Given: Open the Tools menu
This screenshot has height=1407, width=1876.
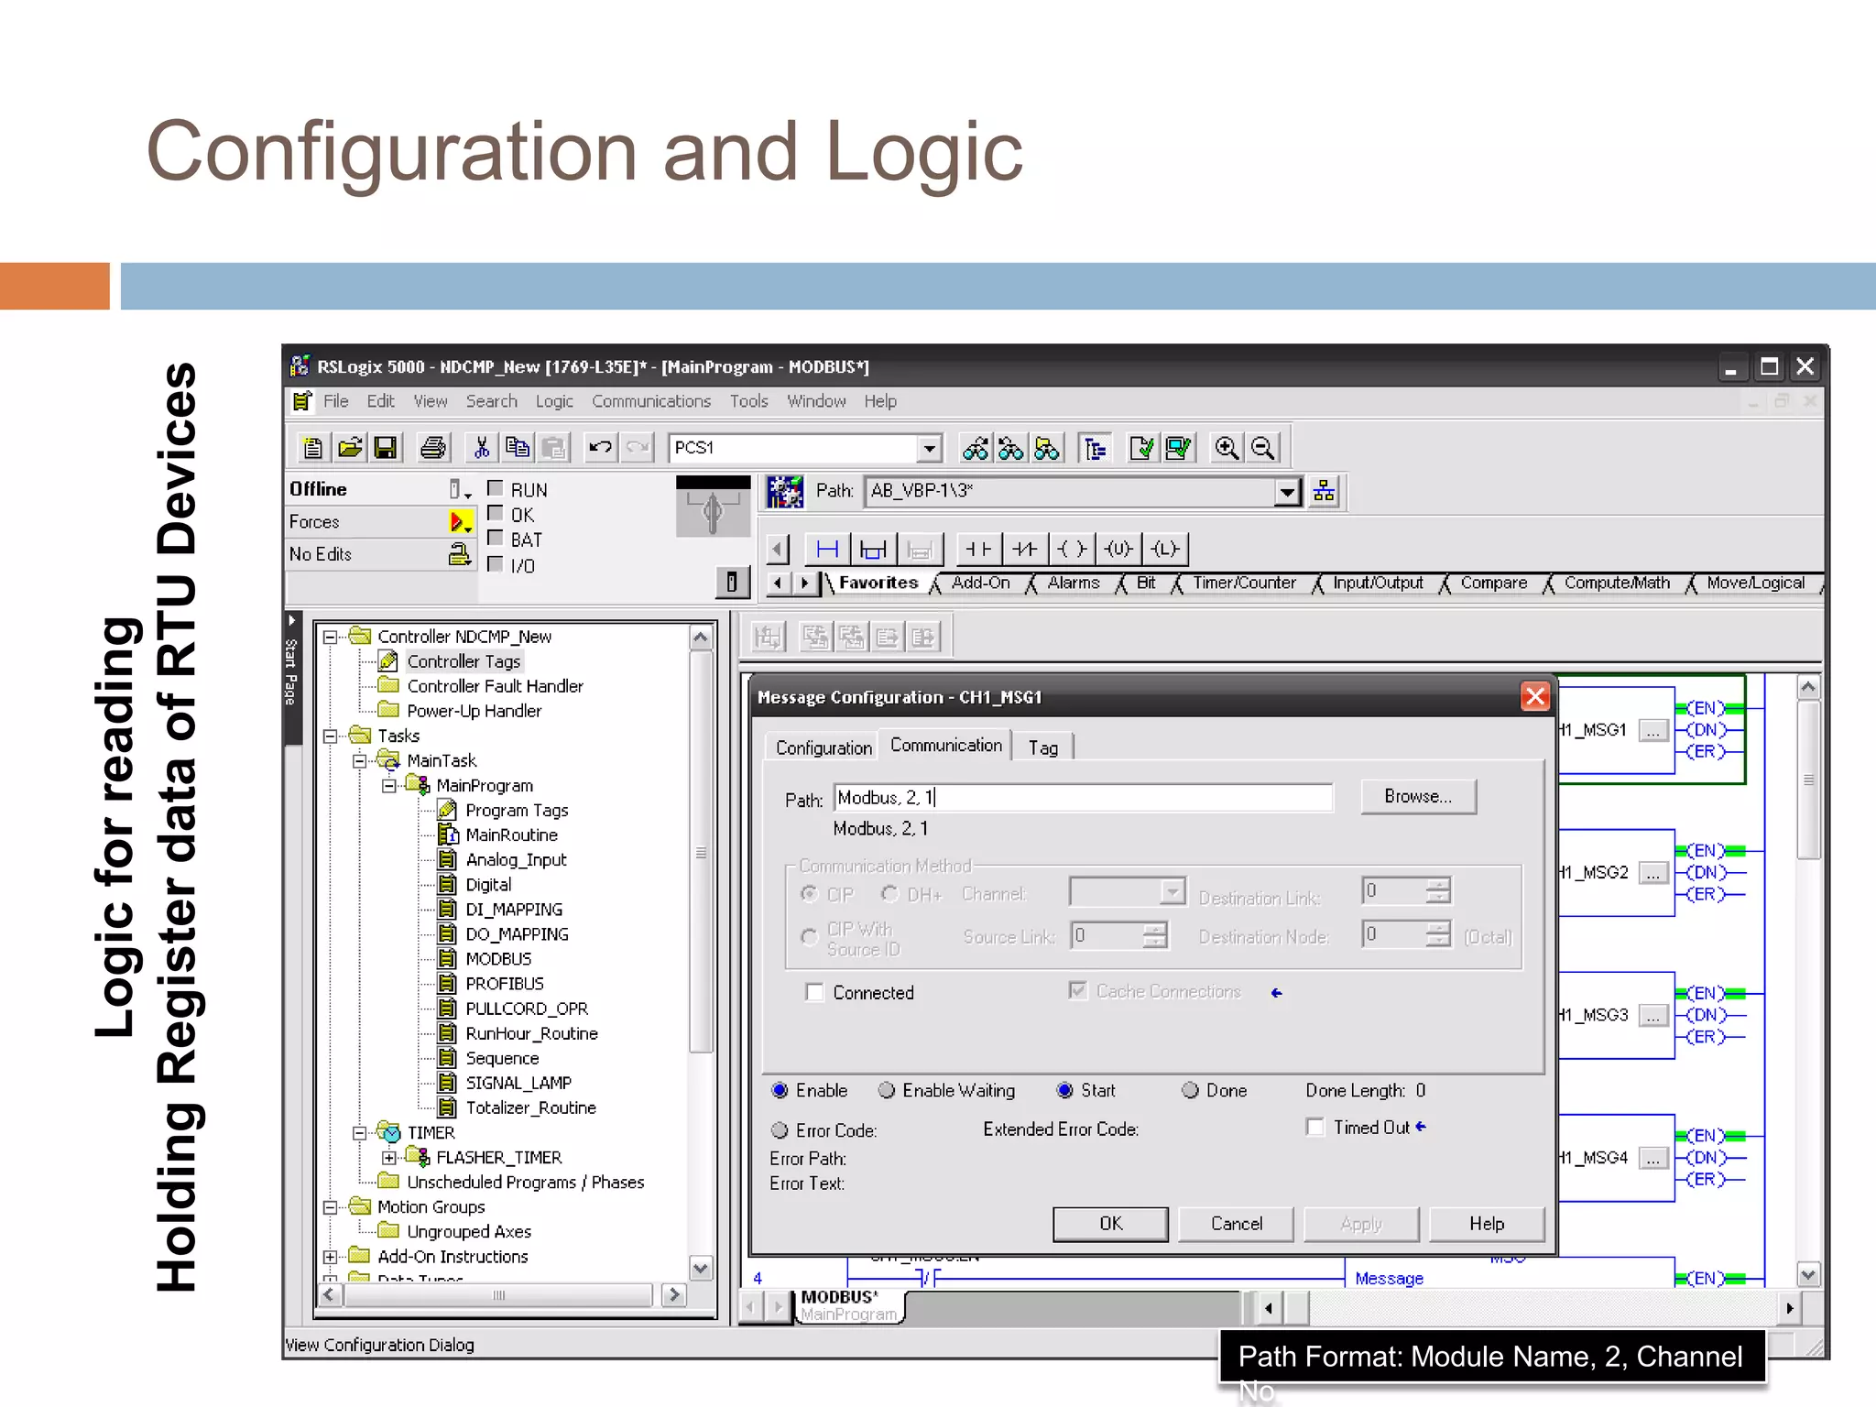Looking at the screenshot, I should click(x=748, y=401).
